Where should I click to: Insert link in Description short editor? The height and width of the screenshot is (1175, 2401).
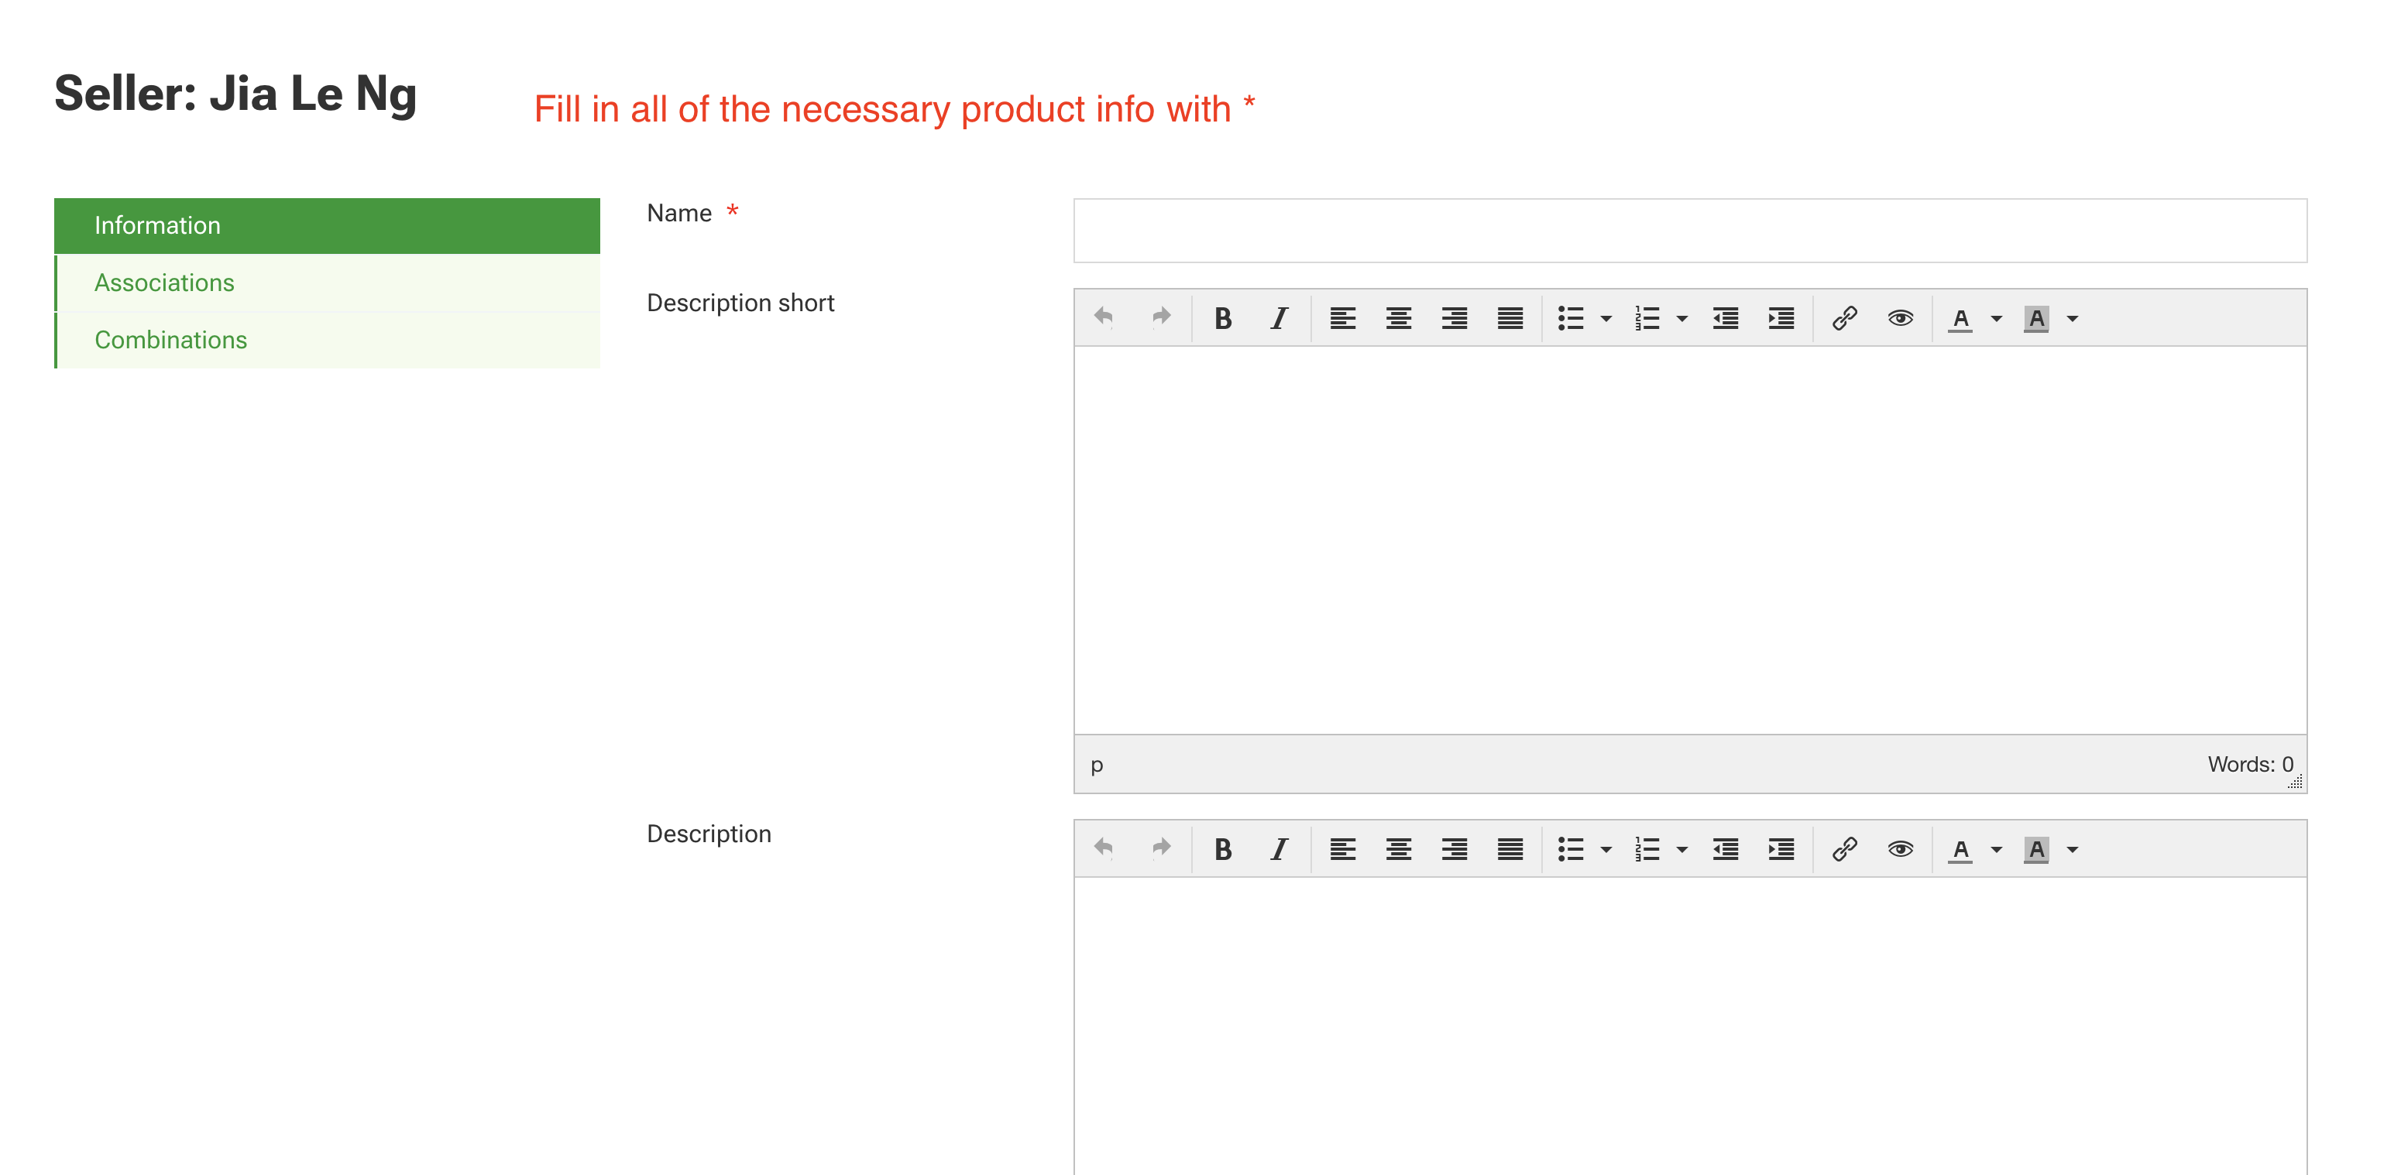coord(1845,319)
